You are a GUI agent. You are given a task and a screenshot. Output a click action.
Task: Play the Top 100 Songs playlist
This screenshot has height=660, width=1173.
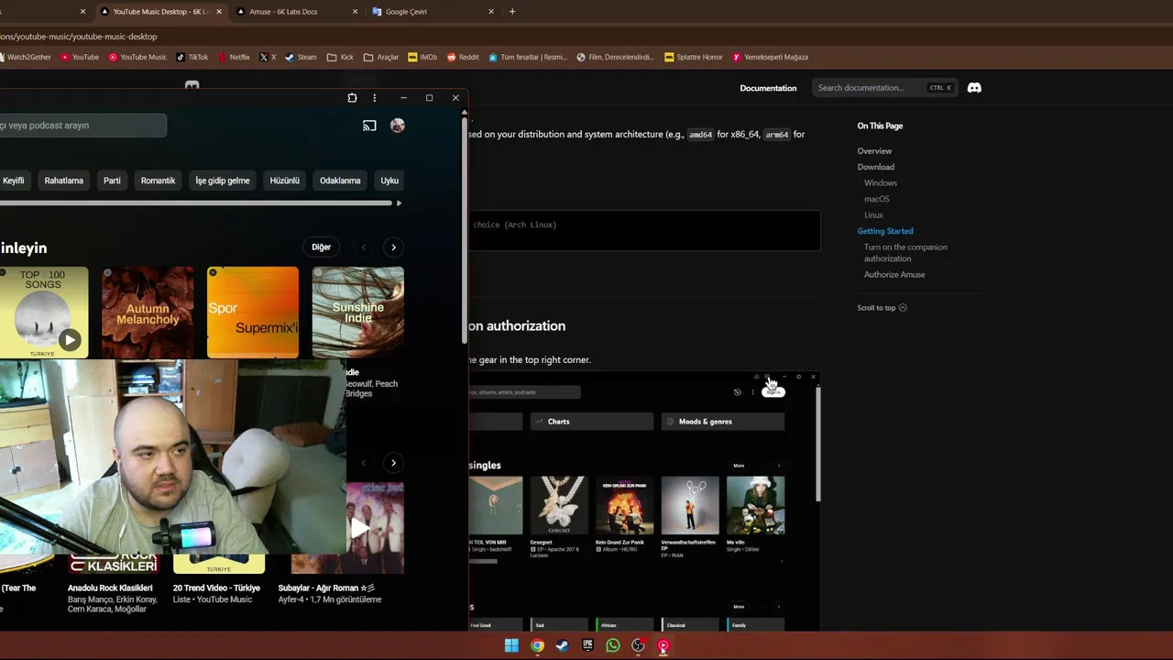tap(70, 340)
